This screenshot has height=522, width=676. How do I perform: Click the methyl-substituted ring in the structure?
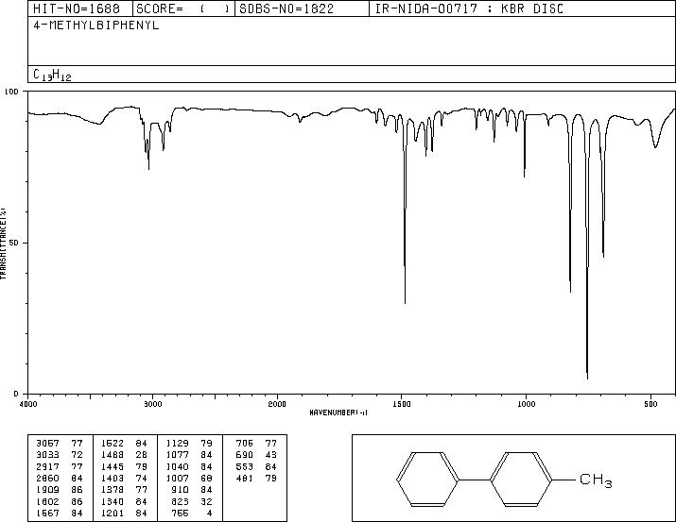tap(521, 479)
